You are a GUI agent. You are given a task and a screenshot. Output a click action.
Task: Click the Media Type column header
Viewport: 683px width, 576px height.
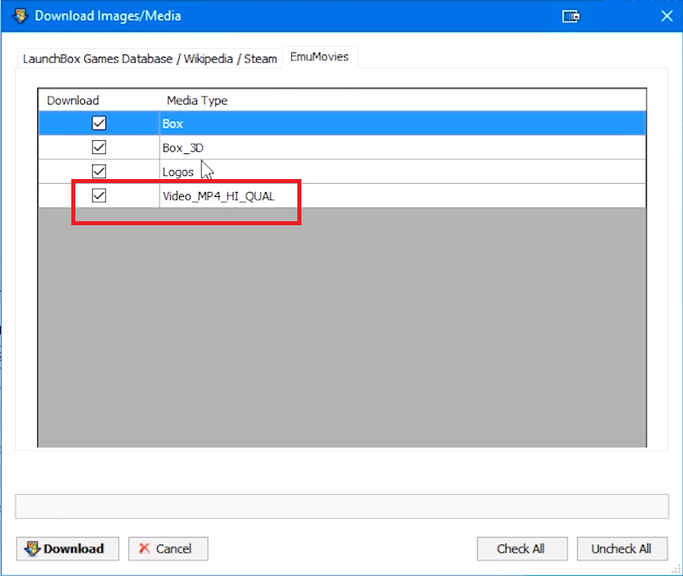[x=197, y=100]
